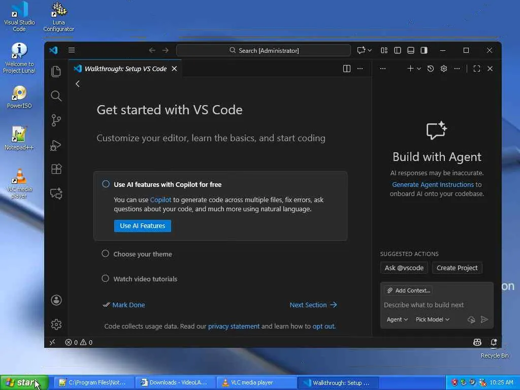Open the Copilot chat icon in title bar

click(361, 50)
